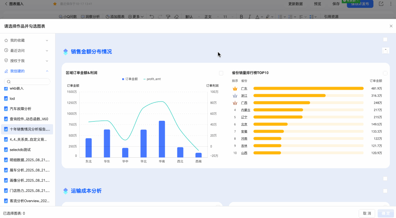Image resolution: width=396 pixels, height=218 pixels.
Task: Open the font size 11 dropdown
Action: click(228, 17)
